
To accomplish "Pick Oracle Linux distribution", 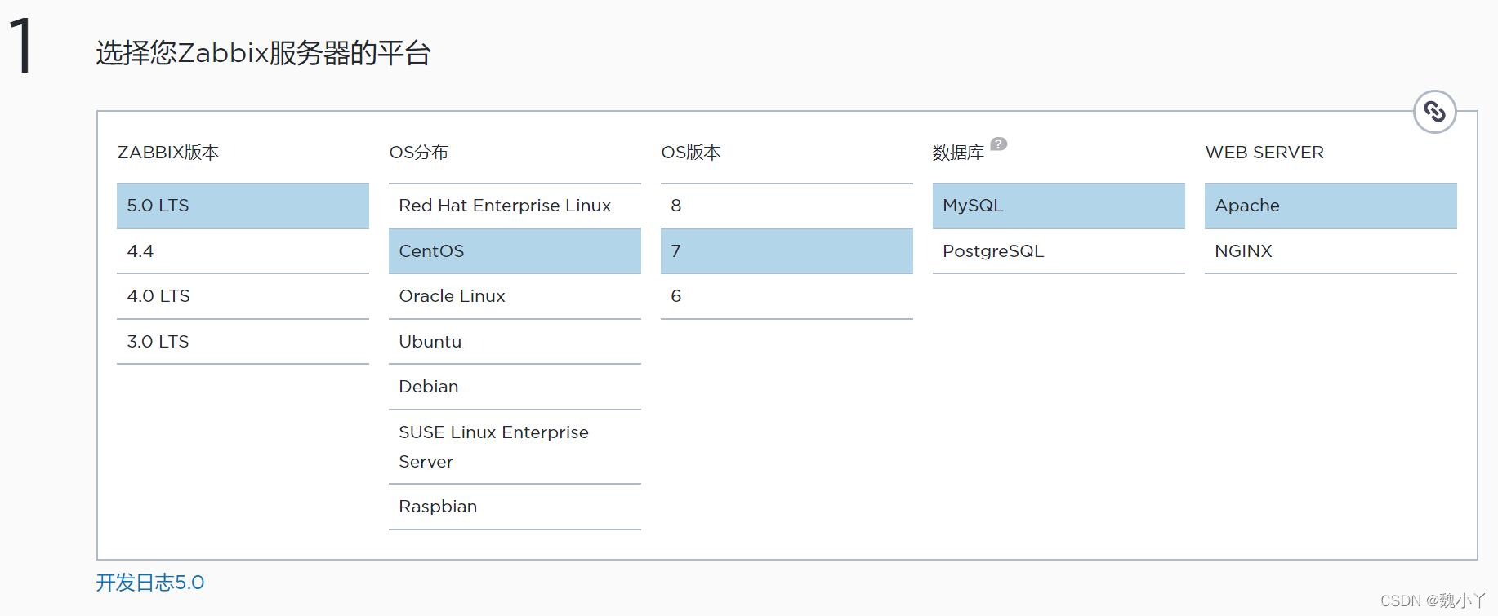I will coord(515,296).
